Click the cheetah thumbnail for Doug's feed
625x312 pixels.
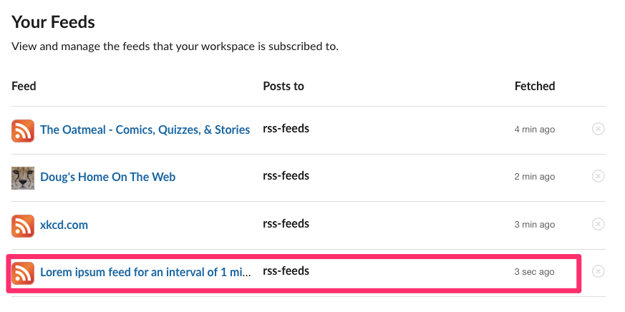[23, 178]
